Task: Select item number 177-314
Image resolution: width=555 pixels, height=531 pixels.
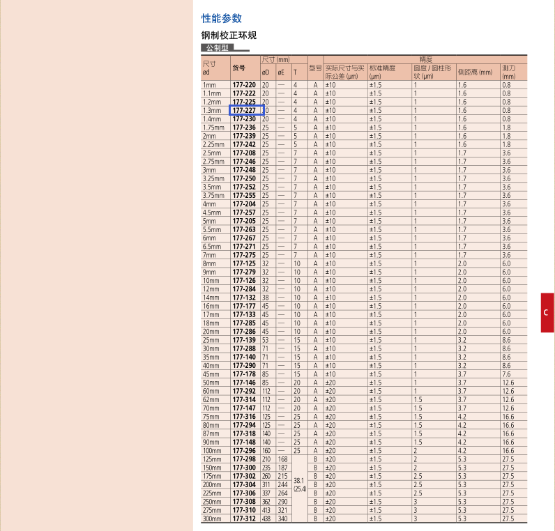Action: (244, 399)
